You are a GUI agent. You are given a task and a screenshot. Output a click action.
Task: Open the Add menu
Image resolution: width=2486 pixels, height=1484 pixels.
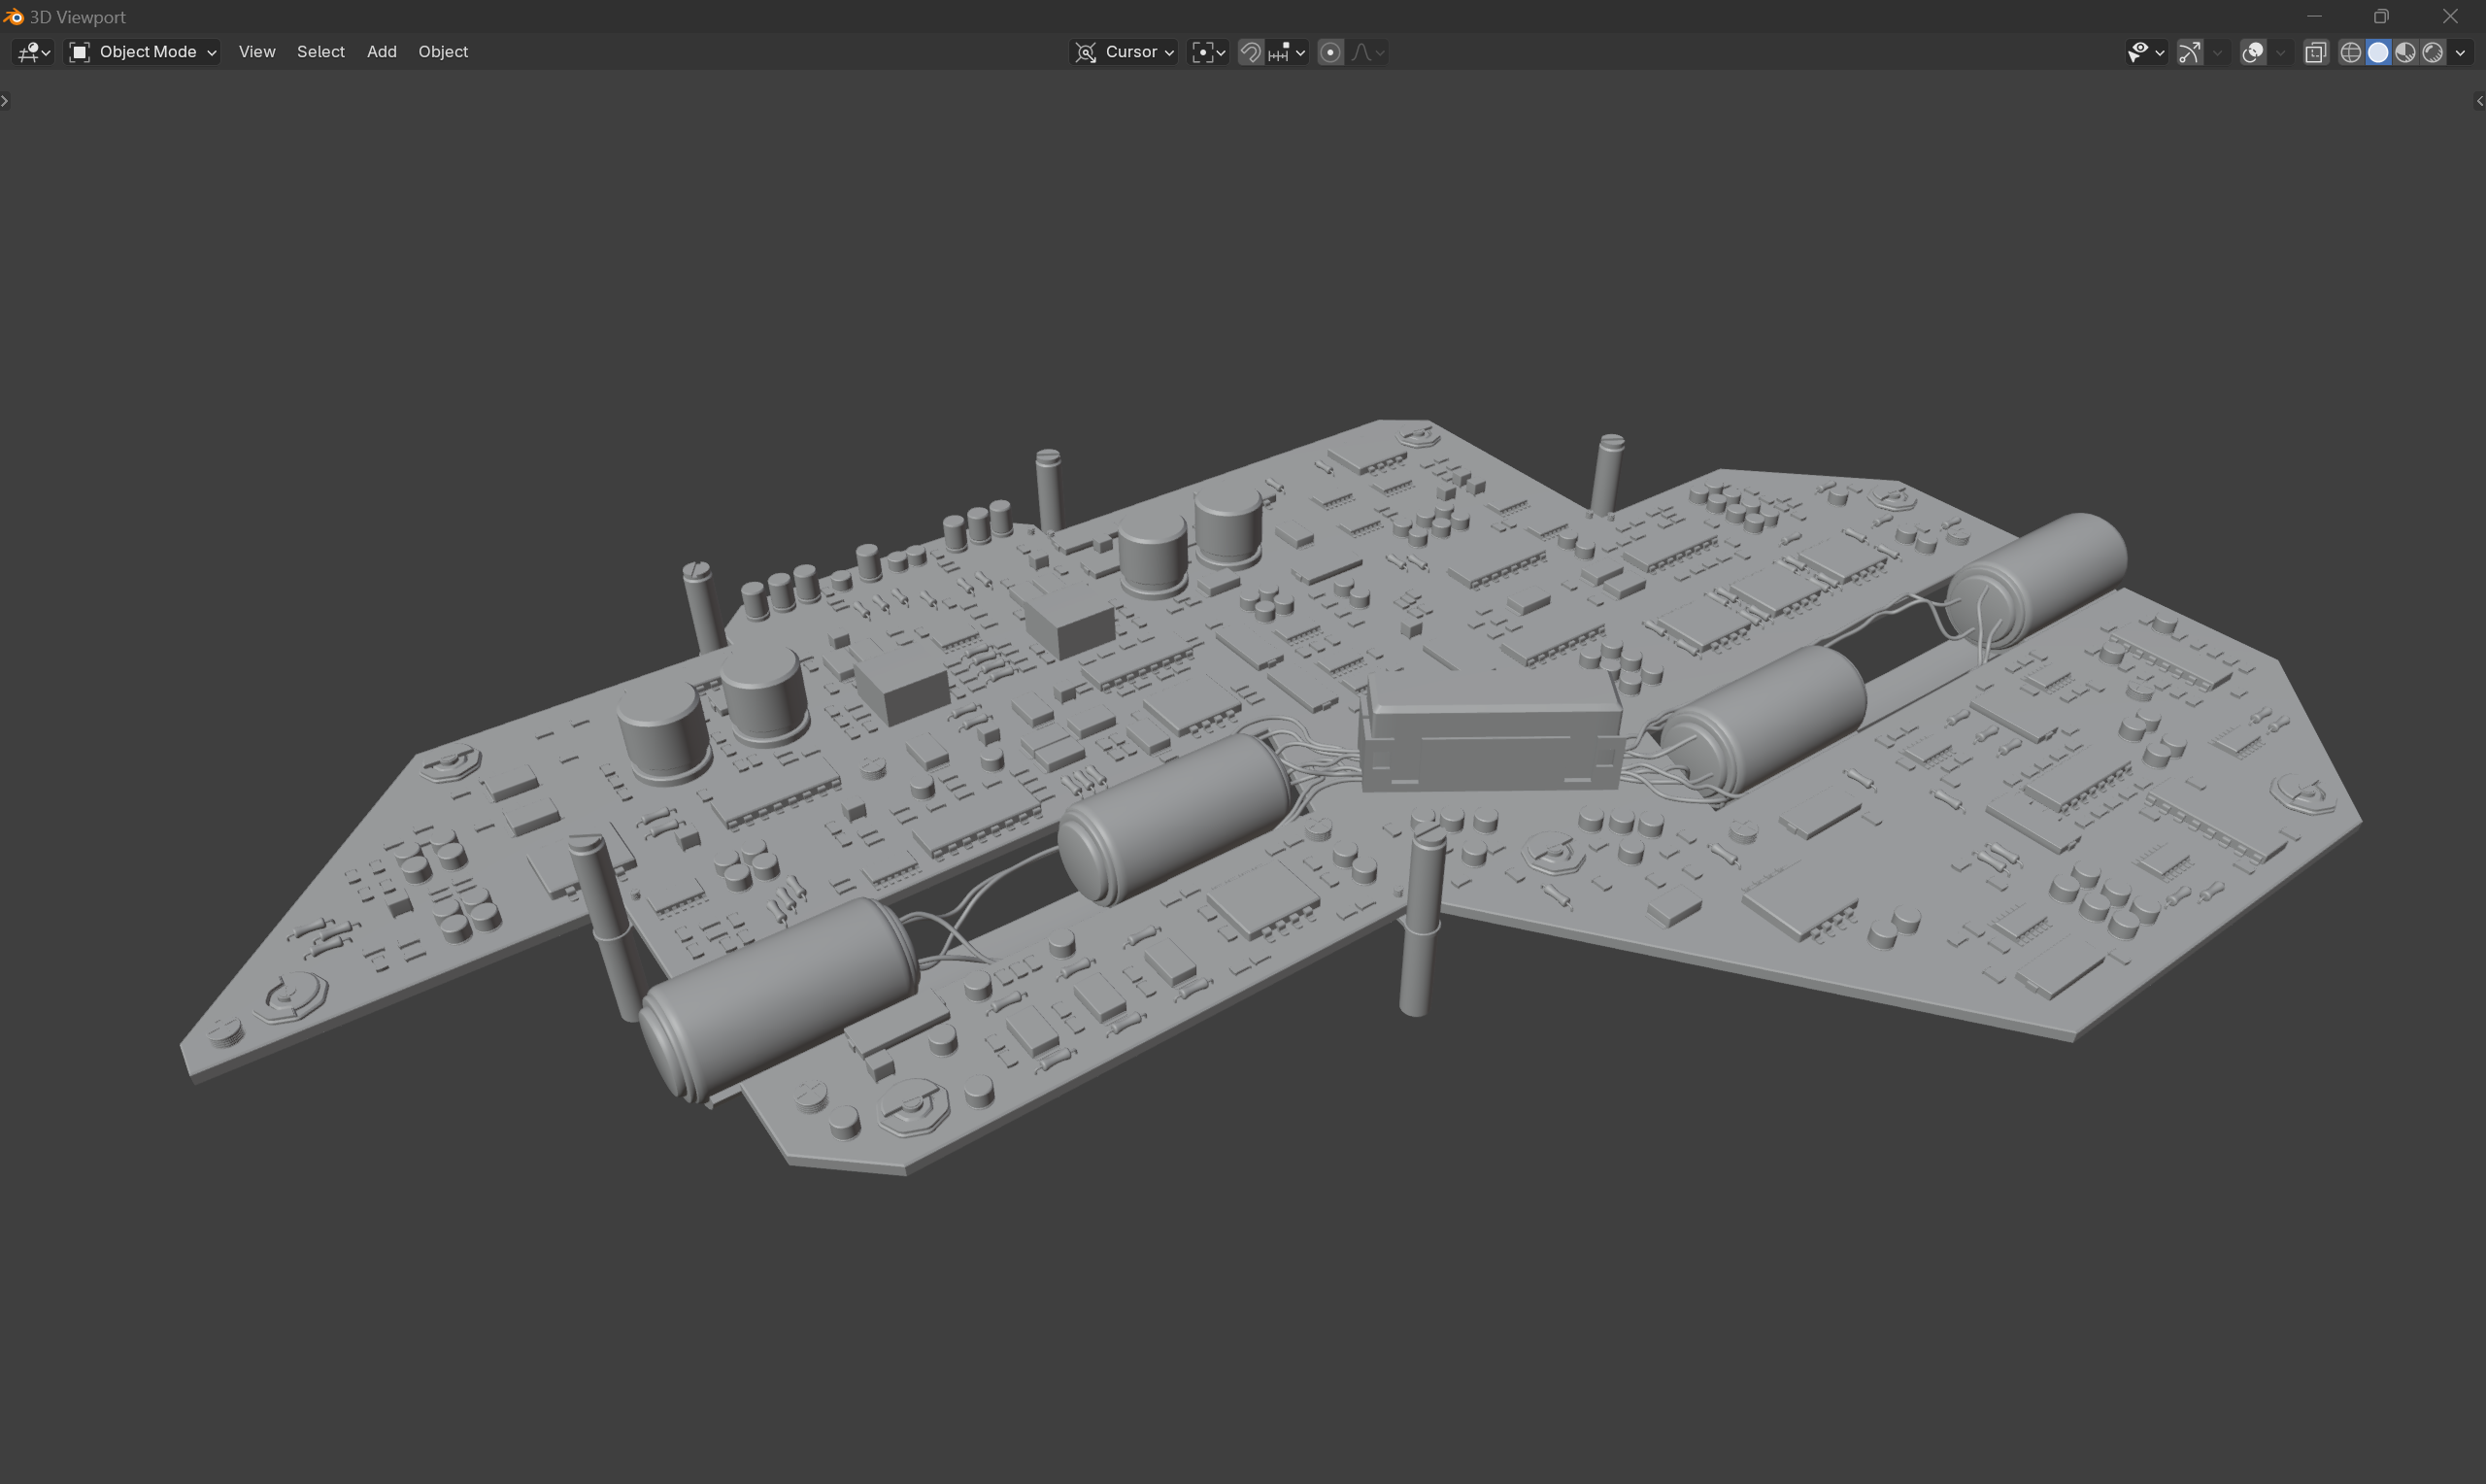pos(382,52)
